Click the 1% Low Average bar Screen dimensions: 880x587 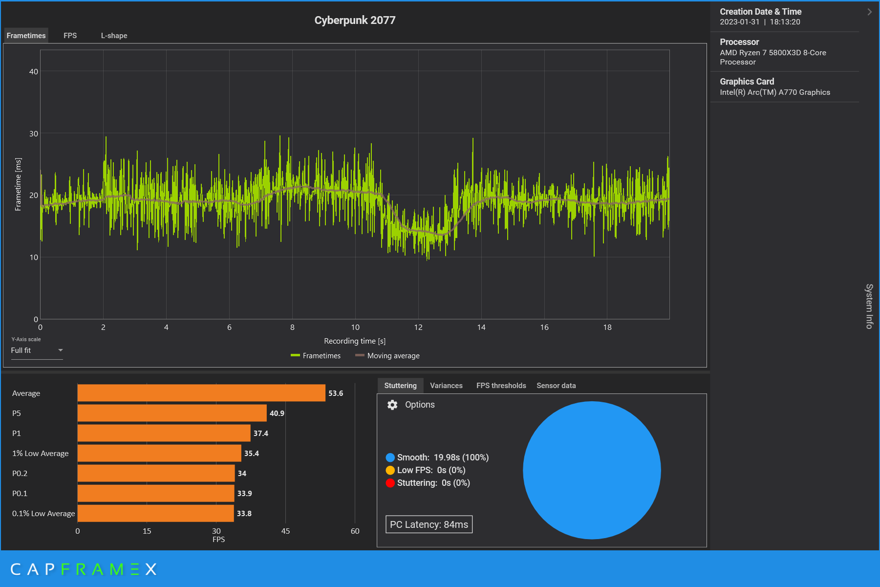pos(159,453)
